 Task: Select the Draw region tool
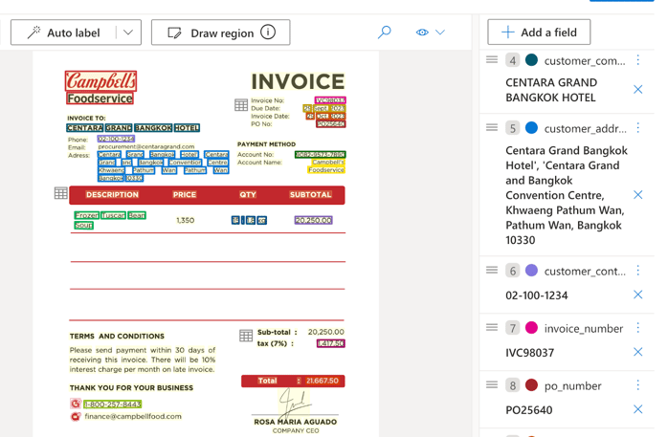210,33
